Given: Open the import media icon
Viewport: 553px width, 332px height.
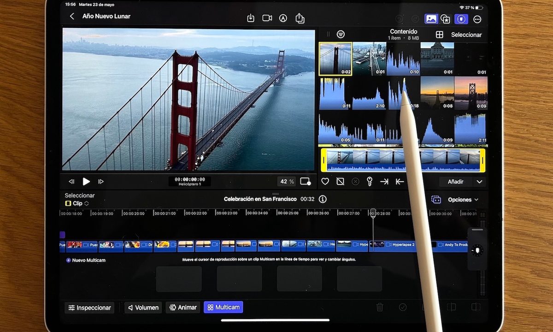Looking at the screenshot, I should 251,18.
